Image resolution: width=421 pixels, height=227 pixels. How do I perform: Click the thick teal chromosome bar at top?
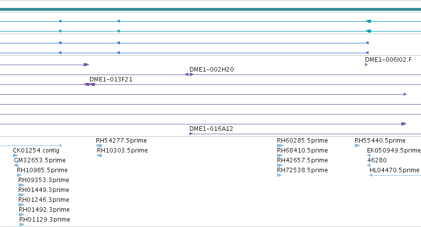(x=211, y=9)
